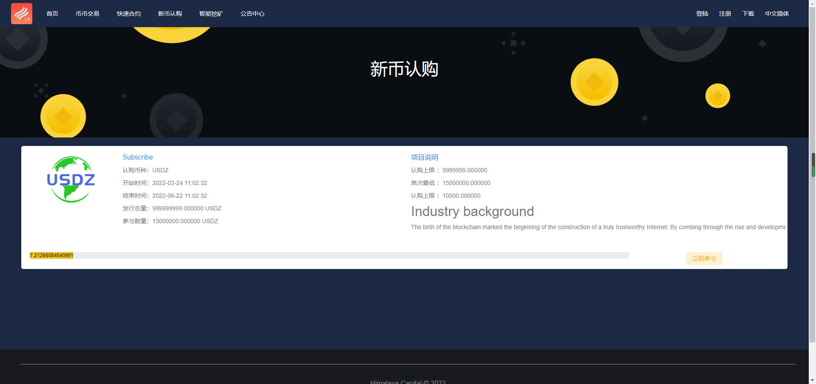The height and width of the screenshot is (384, 816).
Task: Click the USDZ globe coin logo
Action: click(71, 179)
